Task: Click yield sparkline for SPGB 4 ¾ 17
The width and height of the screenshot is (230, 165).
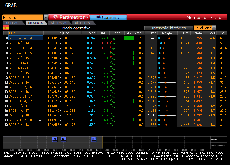Action: (112, 111)
